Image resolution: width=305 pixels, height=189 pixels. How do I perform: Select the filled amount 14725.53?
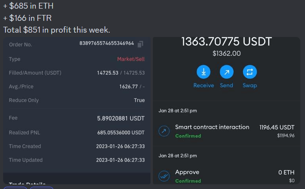[108, 73]
